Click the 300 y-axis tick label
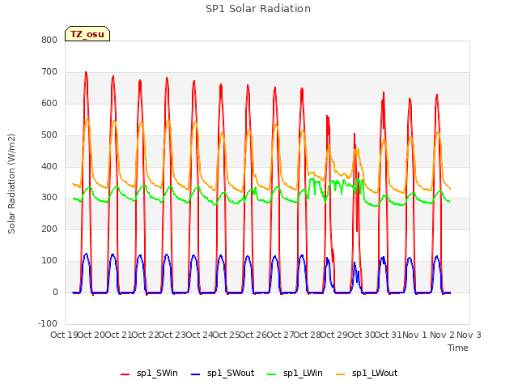 coord(49,198)
